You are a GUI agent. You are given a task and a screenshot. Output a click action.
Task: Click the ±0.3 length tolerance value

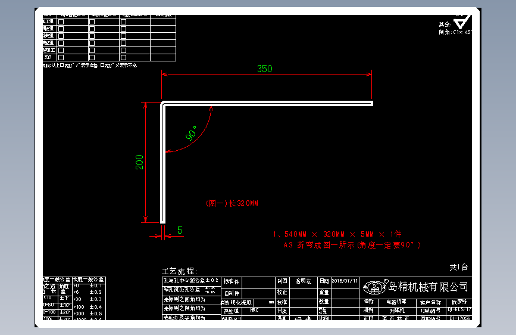point(96,299)
